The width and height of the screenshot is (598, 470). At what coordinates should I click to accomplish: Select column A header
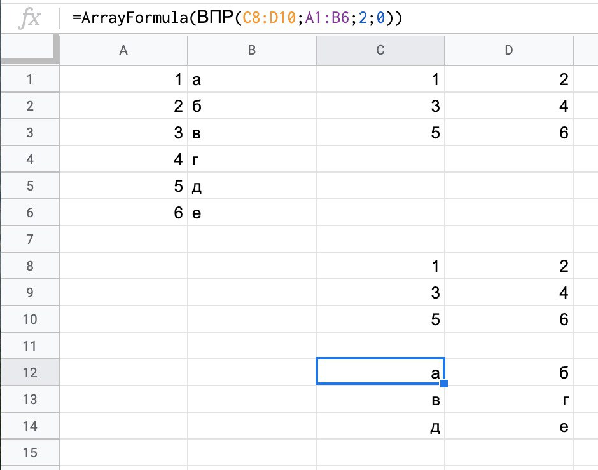point(123,50)
